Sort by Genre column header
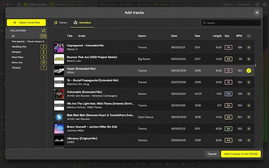This screenshot has width=269, height=168. coord(142,36)
